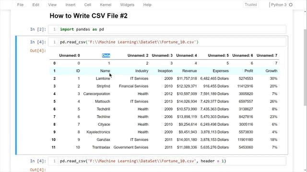The width and height of the screenshot is (307, 172).
Task: Click the Canecorporation name cell
Action: (x=96, y=94)
